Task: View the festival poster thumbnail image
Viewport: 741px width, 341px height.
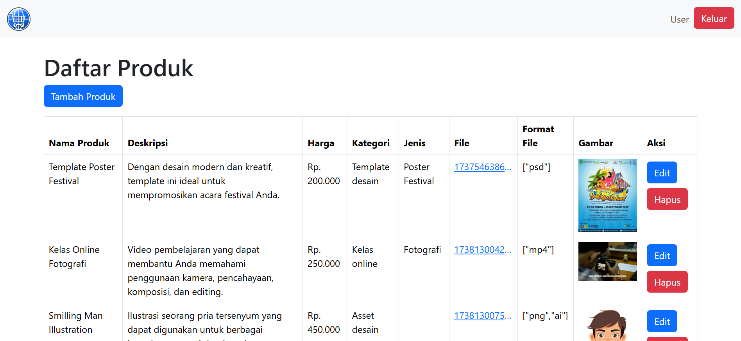Action: [607, 195]
